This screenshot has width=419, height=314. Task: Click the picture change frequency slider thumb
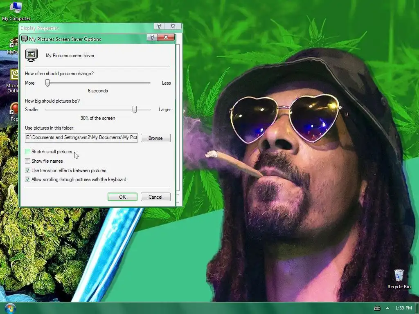(x=47, y=83)
